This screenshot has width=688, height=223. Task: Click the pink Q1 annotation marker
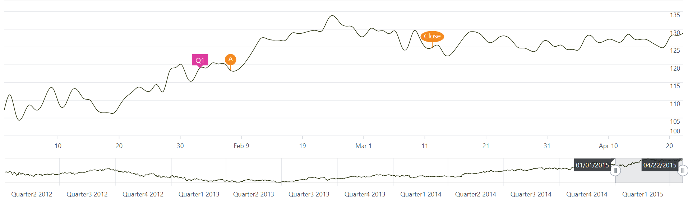tap(200, 60)
